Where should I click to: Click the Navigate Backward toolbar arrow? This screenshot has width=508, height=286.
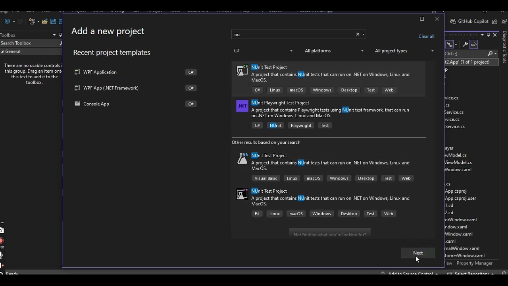click(x=8, y=21)
